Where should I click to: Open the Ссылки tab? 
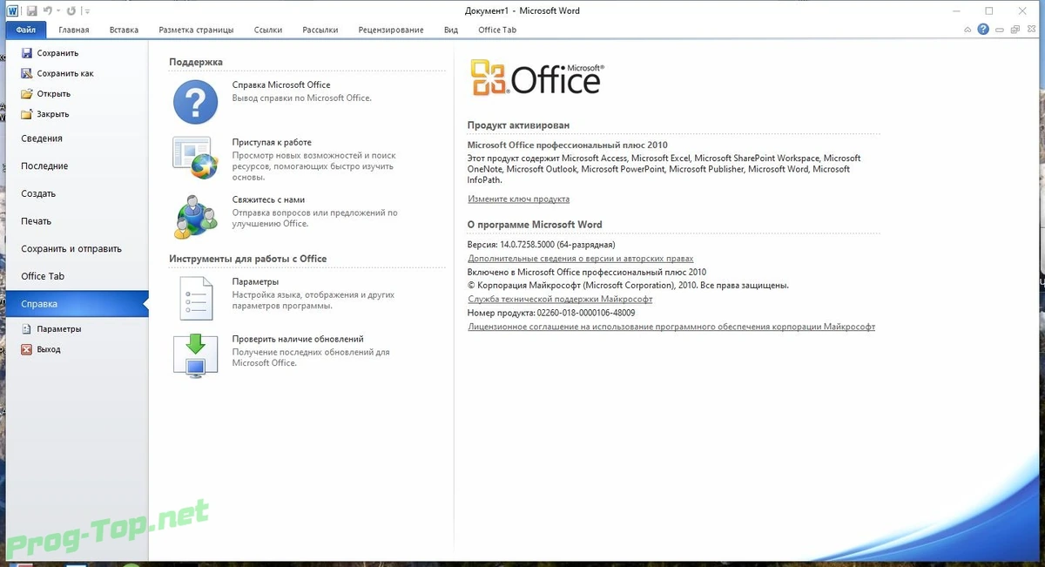tap(268, 30)
